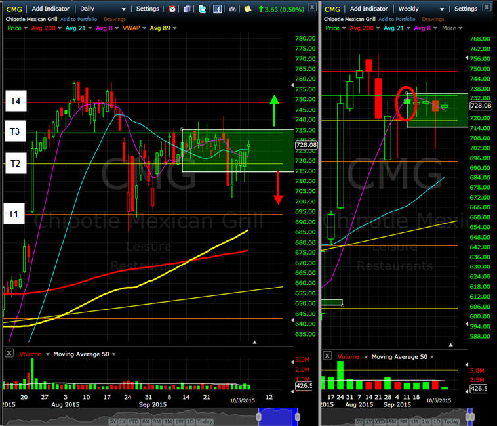Click the camera snapshot icon
Image resolution: width=497 pixels, height=426 pixels.
233,9
